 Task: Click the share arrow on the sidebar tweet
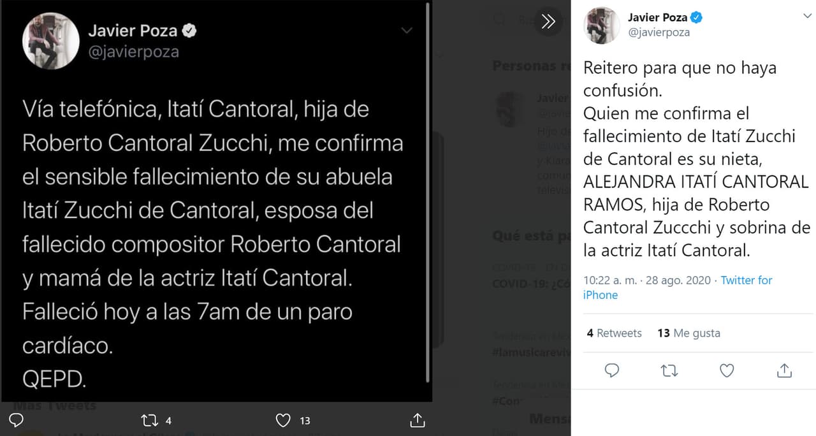pos(783,370)
